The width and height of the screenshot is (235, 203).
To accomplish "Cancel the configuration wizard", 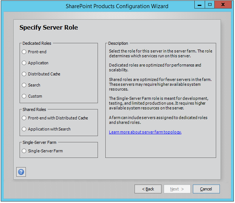I will (206, 189).
